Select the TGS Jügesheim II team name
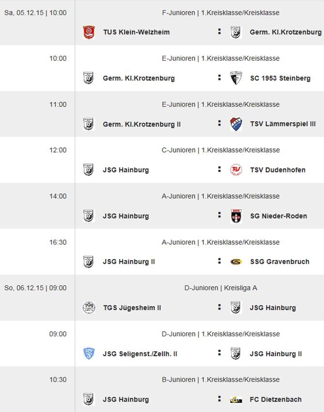Image resolution: width=324 pixels, height=412 pixels. [x=132, y=308]
